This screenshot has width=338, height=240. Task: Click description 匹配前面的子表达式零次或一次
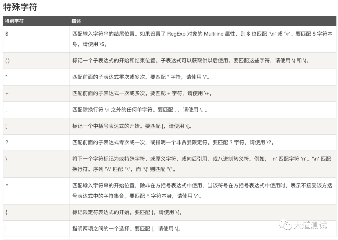tap(173, 142)
